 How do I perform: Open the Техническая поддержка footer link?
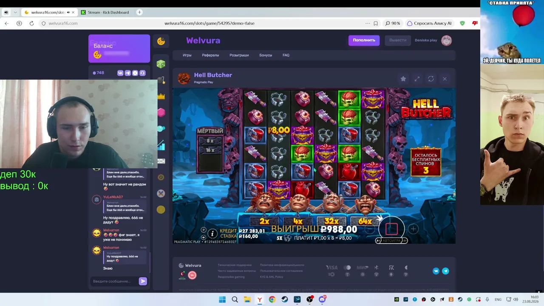click(235, 265)
